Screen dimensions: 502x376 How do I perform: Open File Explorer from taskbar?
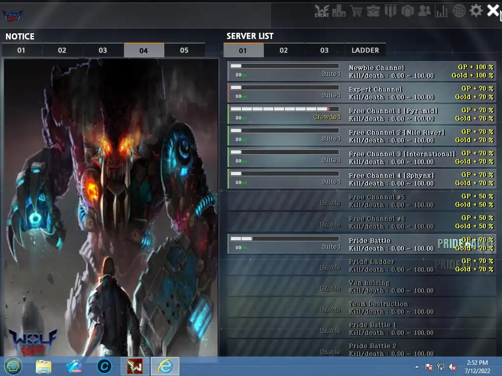[x=44, y=366]
